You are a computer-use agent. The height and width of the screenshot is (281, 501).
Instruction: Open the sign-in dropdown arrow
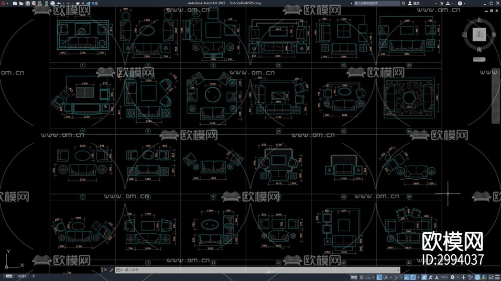click(x=436, y=3)
